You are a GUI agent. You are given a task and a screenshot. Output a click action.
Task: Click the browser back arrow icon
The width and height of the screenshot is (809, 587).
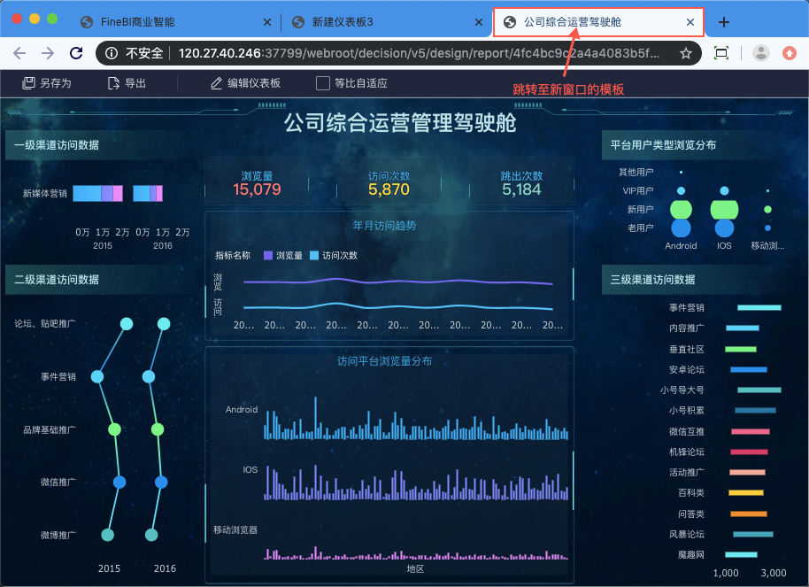[x=19, y=53]
